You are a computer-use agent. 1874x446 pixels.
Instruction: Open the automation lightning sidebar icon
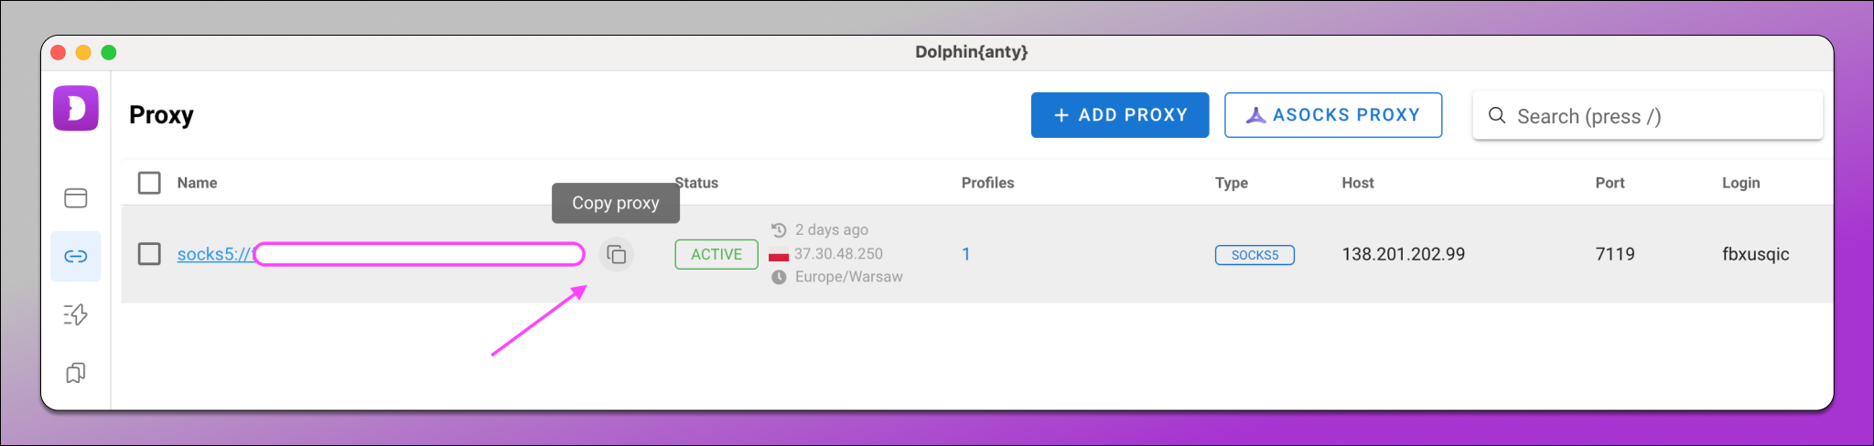(76, 314)
